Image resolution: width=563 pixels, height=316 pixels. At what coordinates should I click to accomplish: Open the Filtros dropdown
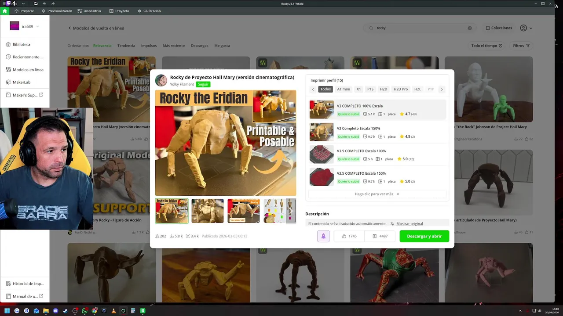coord(521,46)
